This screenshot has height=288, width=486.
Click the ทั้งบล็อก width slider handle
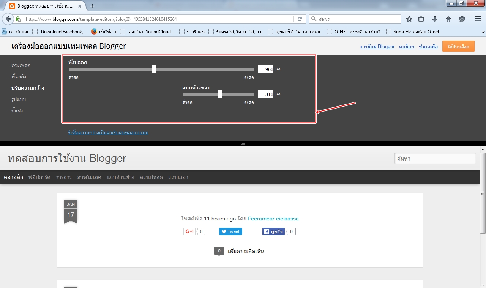(154, 69)
